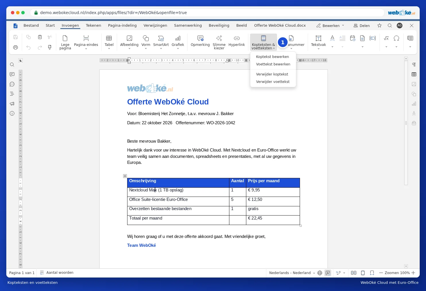The height and width of the screenshot is (291, 426).
Task: Toggle spell check in status bar
Action: [x=328, y=273]
